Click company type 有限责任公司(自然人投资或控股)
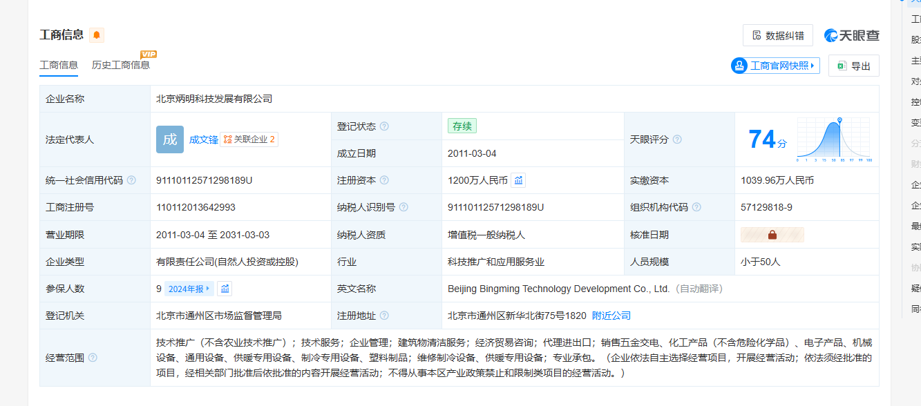Screen dimensions: 921x406 [227, 262]
